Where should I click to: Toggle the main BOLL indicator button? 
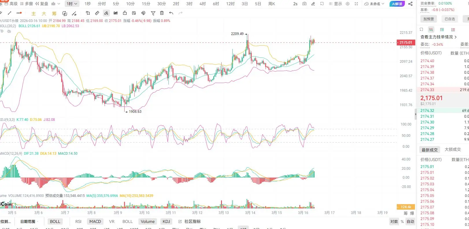tap(55, 221)
